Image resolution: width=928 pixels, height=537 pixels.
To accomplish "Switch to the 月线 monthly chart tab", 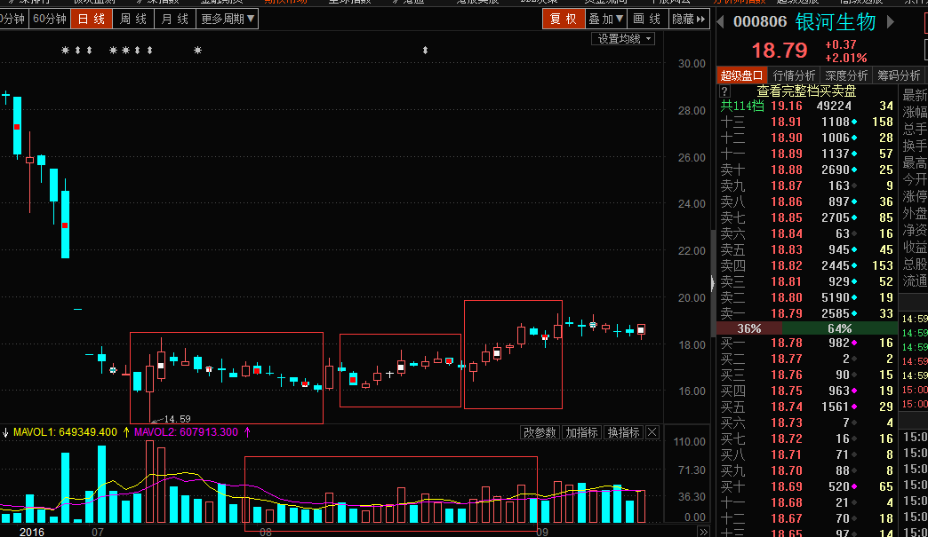I will pos(174,19).
